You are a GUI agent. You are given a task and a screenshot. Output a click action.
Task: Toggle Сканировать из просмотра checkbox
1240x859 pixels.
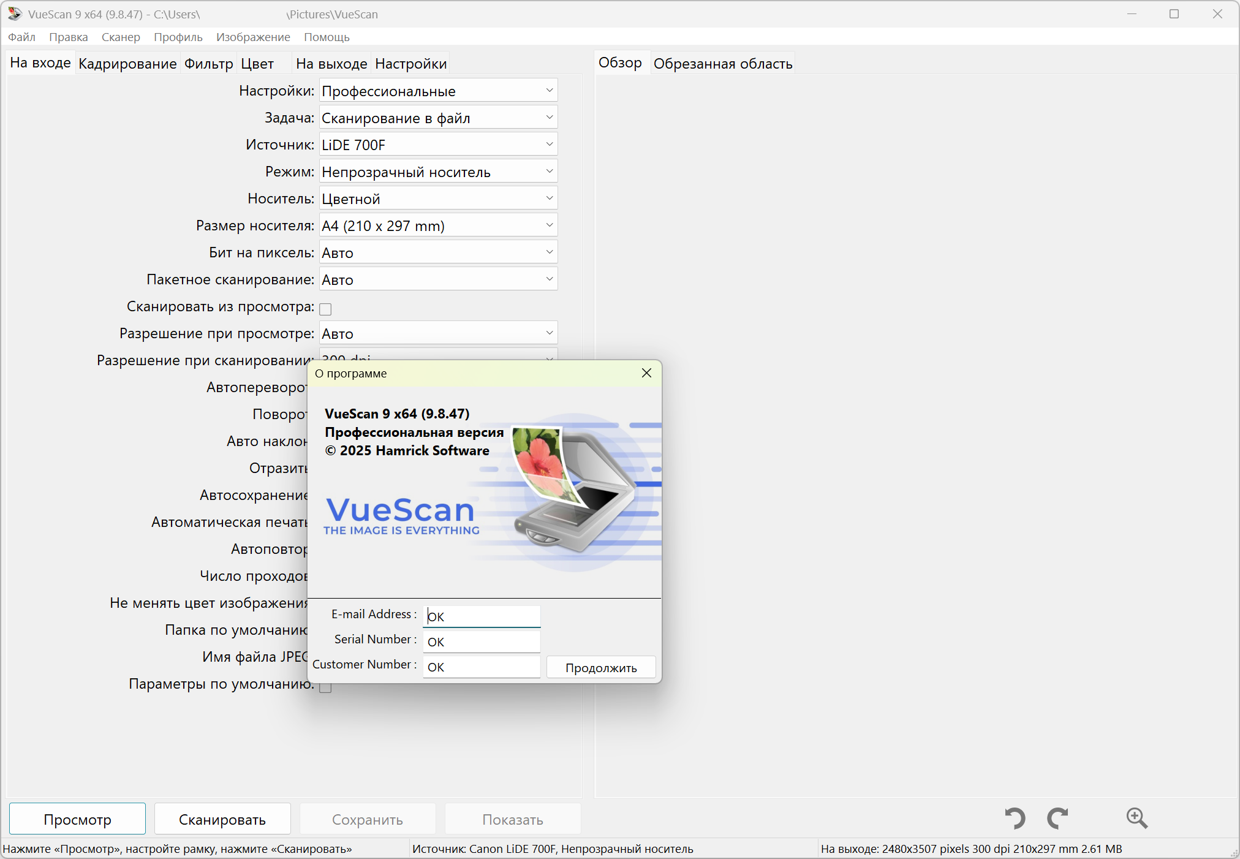[325, 309]
